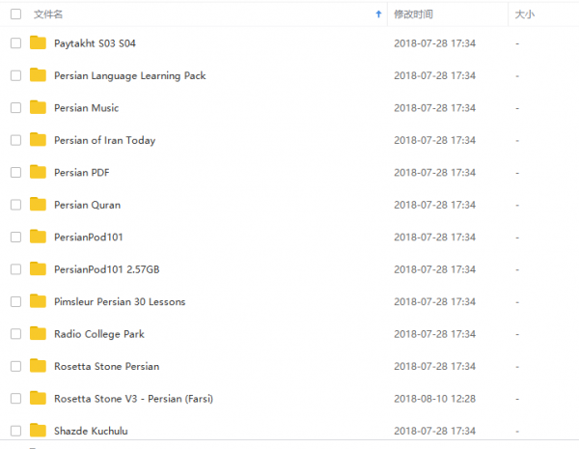Sort by 大小 column header
The image size is (579, 449).
tap(524, 14)
